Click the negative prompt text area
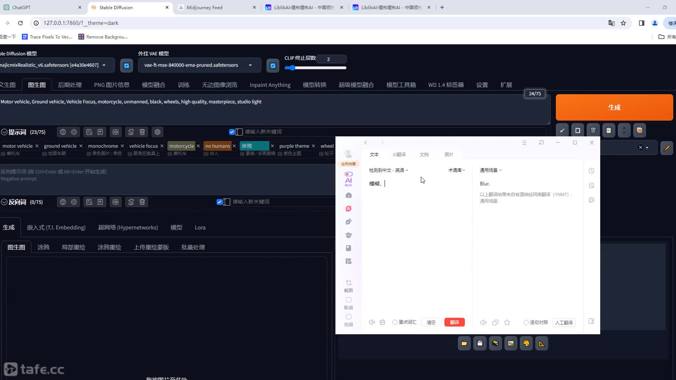The image size is (676, 380). click(167, 179)
